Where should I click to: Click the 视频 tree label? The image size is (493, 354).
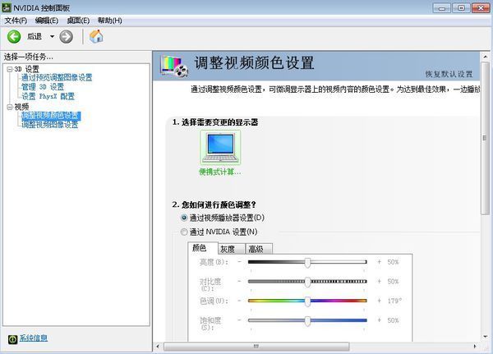21,107
